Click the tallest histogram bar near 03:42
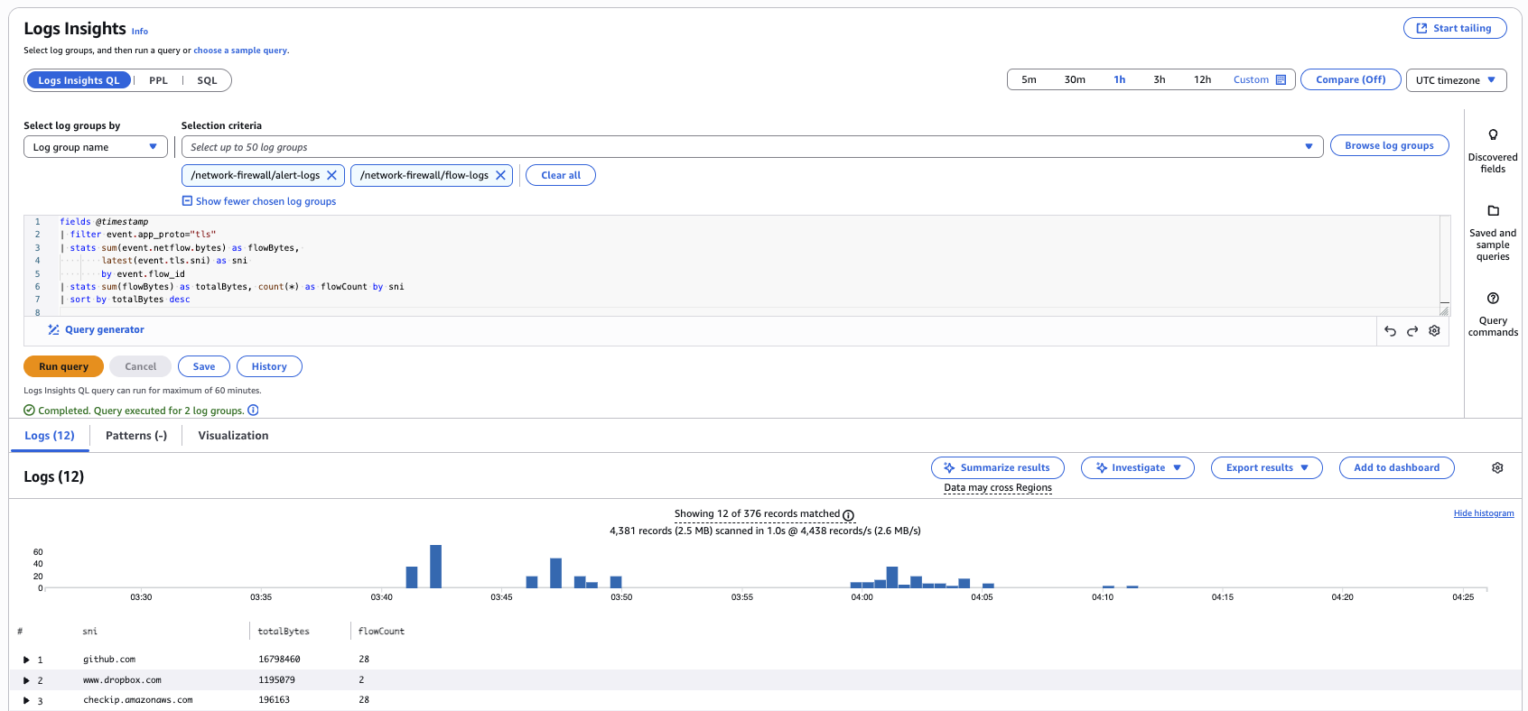The width and height of the screenshot is (1528, 711). tap(435, 567)
